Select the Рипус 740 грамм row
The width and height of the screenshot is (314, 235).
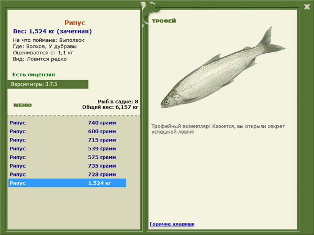click(x=67, y=123)
